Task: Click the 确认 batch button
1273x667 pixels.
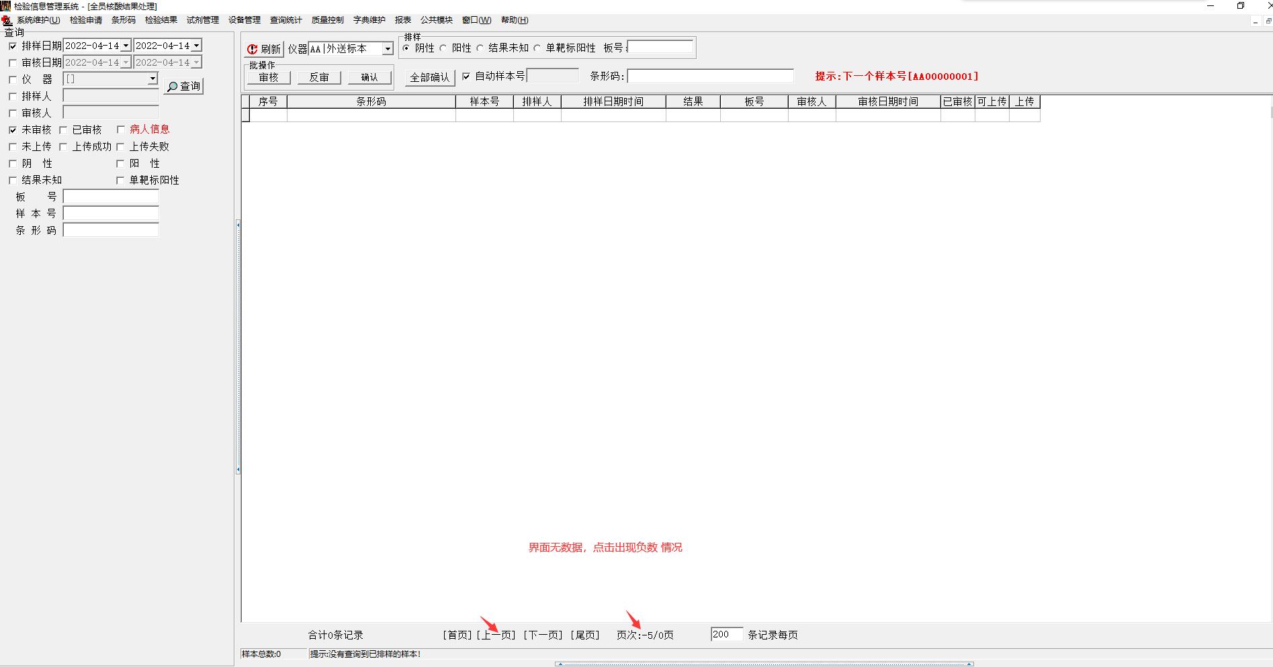Action: click(x=369, y=78)
